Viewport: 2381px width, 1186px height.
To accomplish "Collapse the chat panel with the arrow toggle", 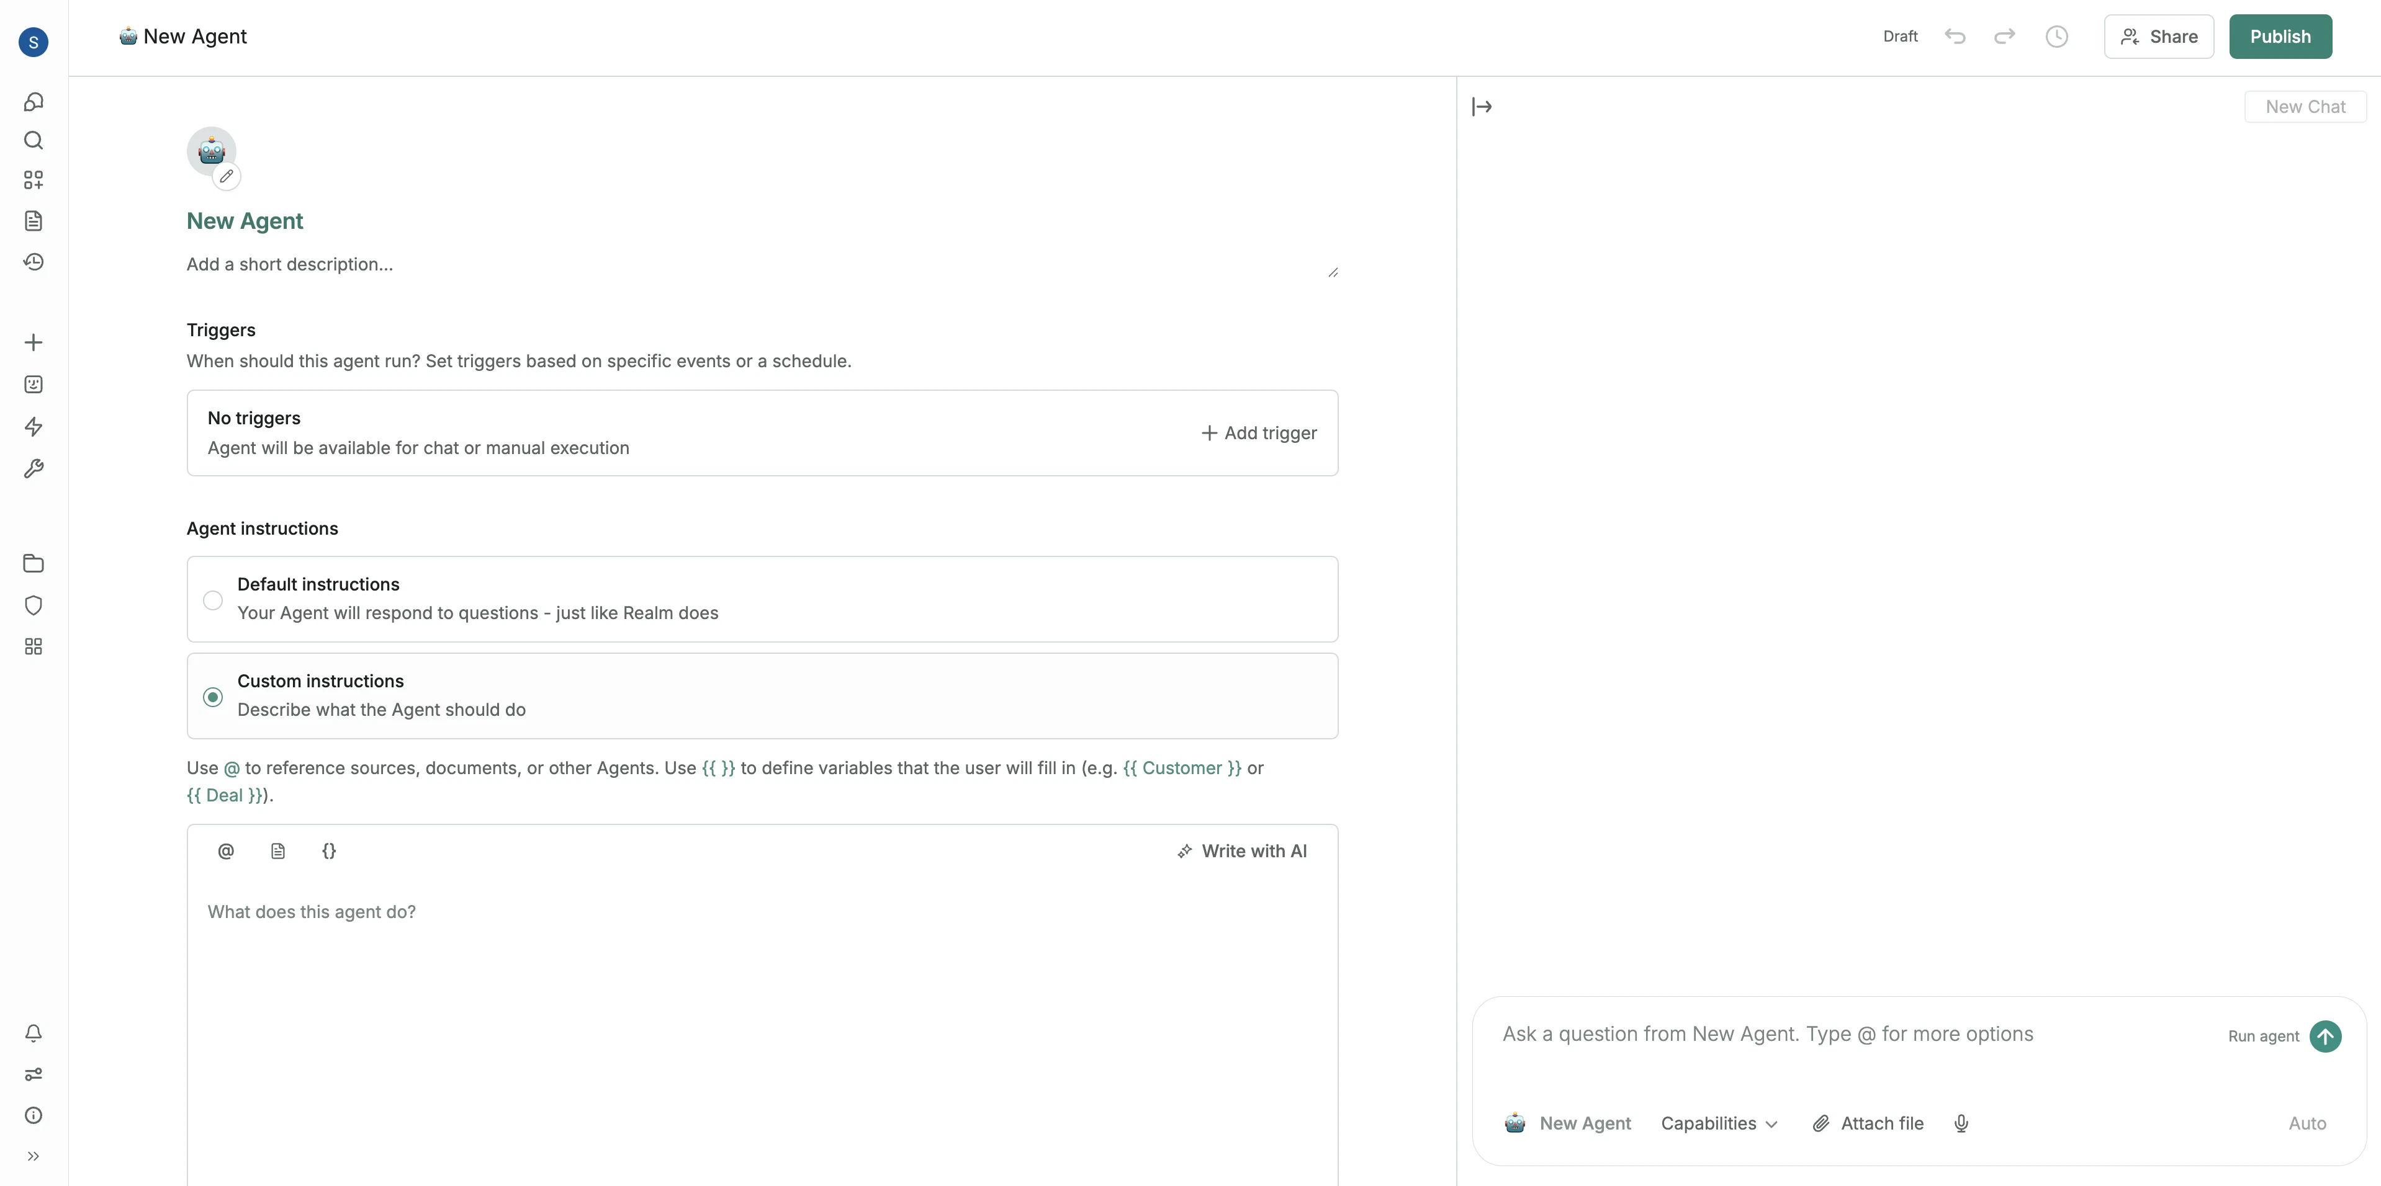I will point(1483,106).
